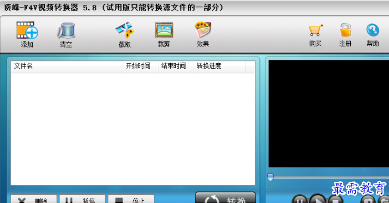Screen dimensions: 389x203
Task: Click the 添加 (Add) film icon
Action: 27,30
